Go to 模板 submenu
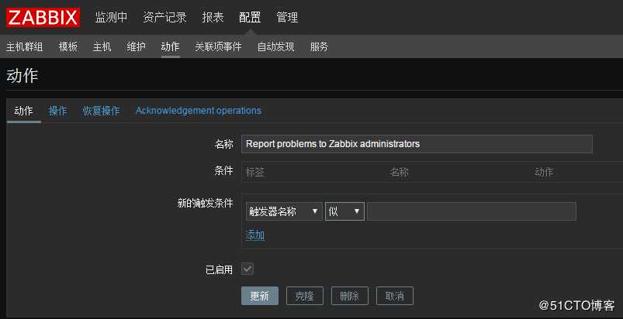The image size is (623, 319). click(68, 46)
